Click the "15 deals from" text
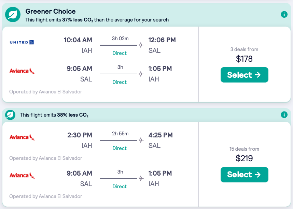293x209 pixels. pos(244,149)
